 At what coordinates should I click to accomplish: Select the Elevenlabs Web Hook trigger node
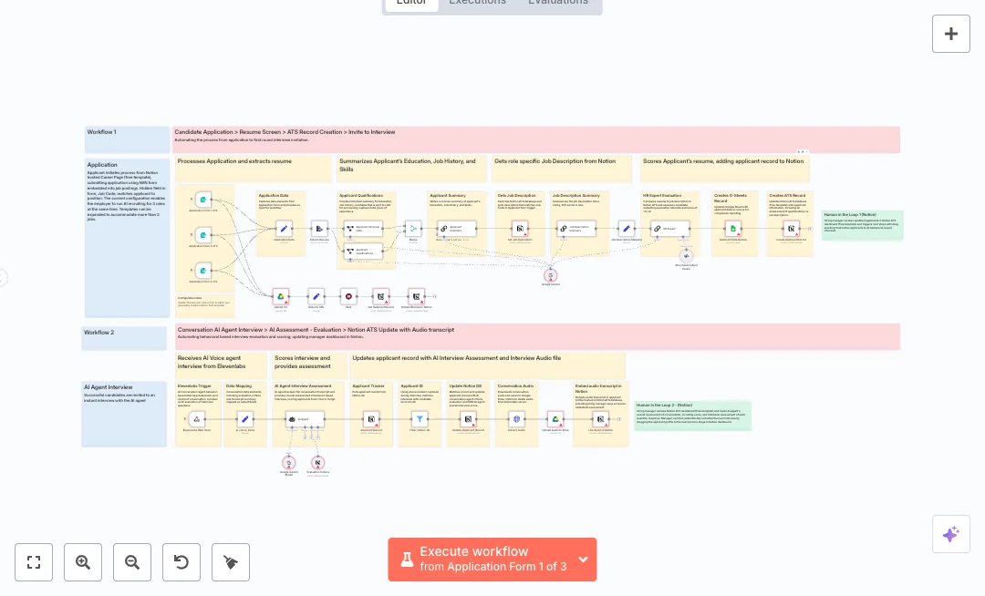point(197,419)
